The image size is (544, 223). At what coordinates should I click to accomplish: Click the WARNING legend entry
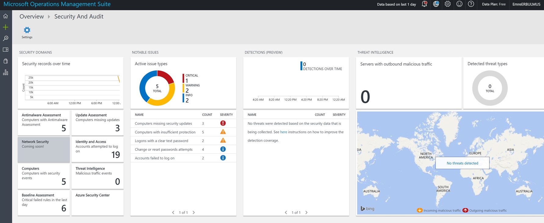tap(191, 88)
